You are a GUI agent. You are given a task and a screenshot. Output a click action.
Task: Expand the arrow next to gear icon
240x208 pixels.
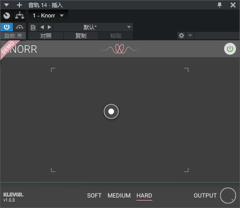click(x=190, y=35)
